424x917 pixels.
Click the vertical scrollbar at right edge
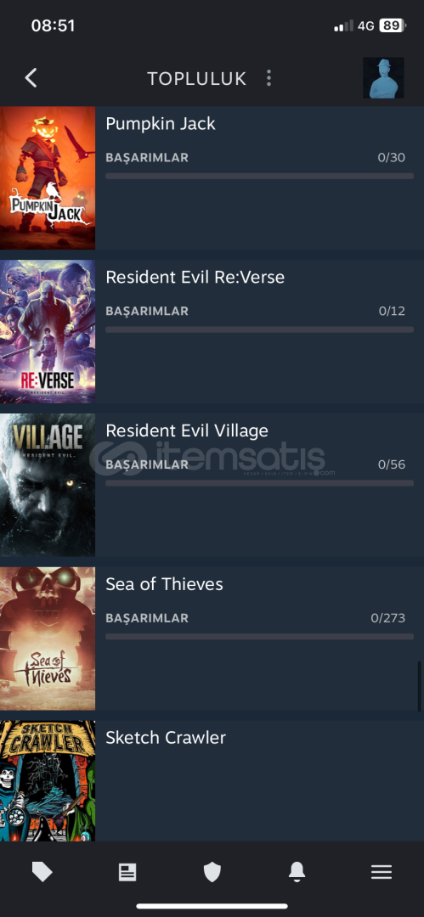[419, 685]
